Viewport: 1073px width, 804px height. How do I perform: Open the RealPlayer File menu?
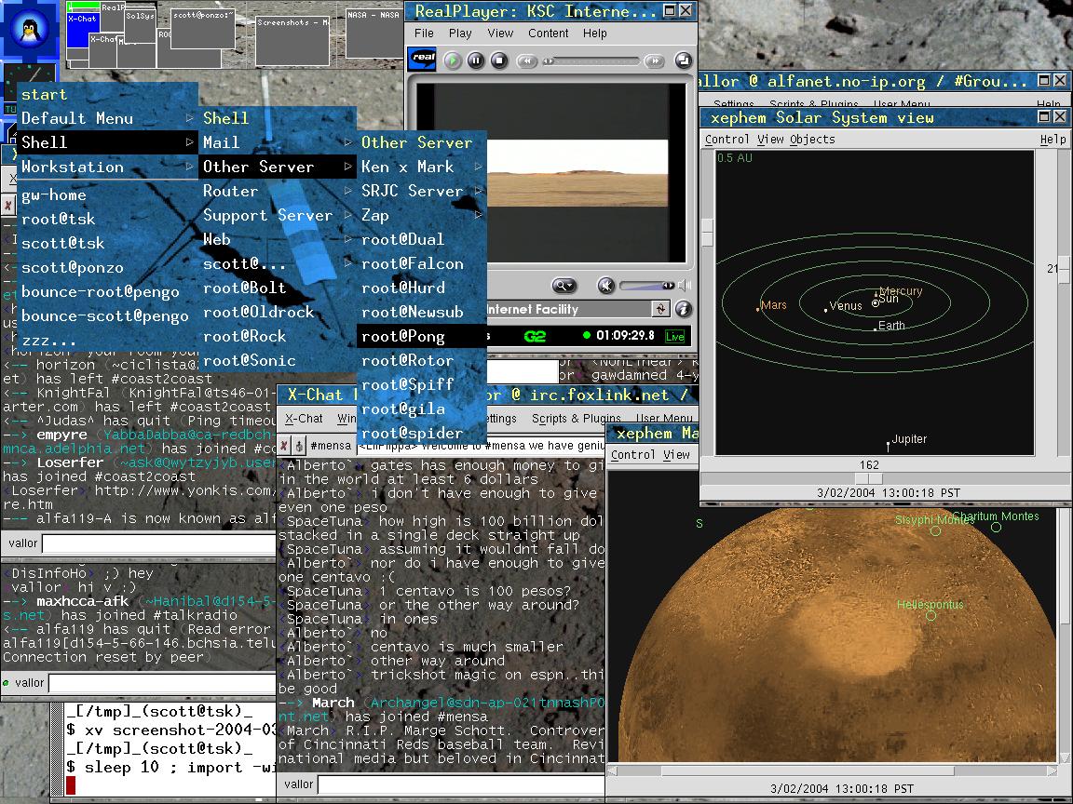coord(424,33)
